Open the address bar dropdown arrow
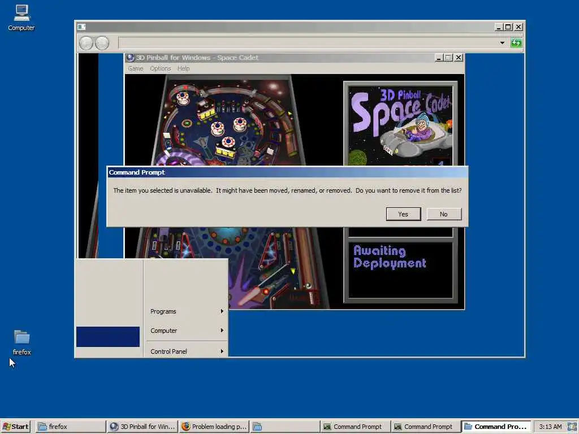This screenshot has width=579, height=434. (x=502, y=43)
